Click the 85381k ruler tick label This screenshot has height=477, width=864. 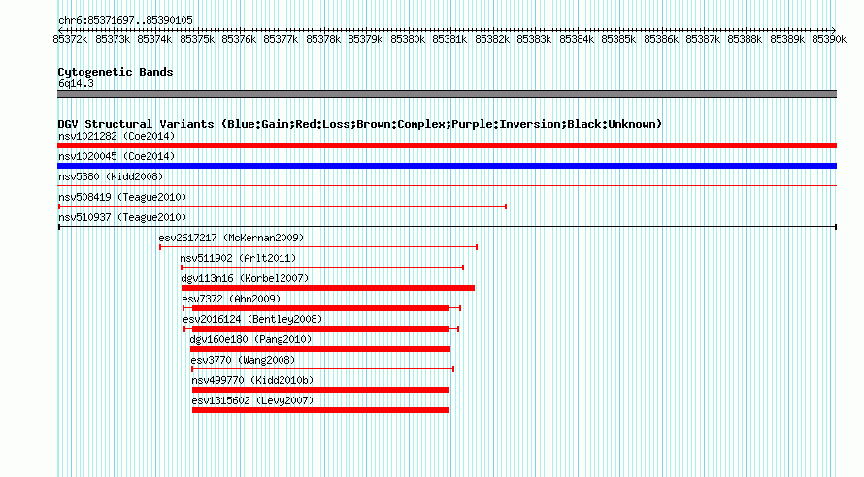pos(449,39)
